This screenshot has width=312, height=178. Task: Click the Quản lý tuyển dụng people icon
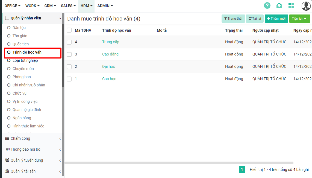[x=7, y=160]
